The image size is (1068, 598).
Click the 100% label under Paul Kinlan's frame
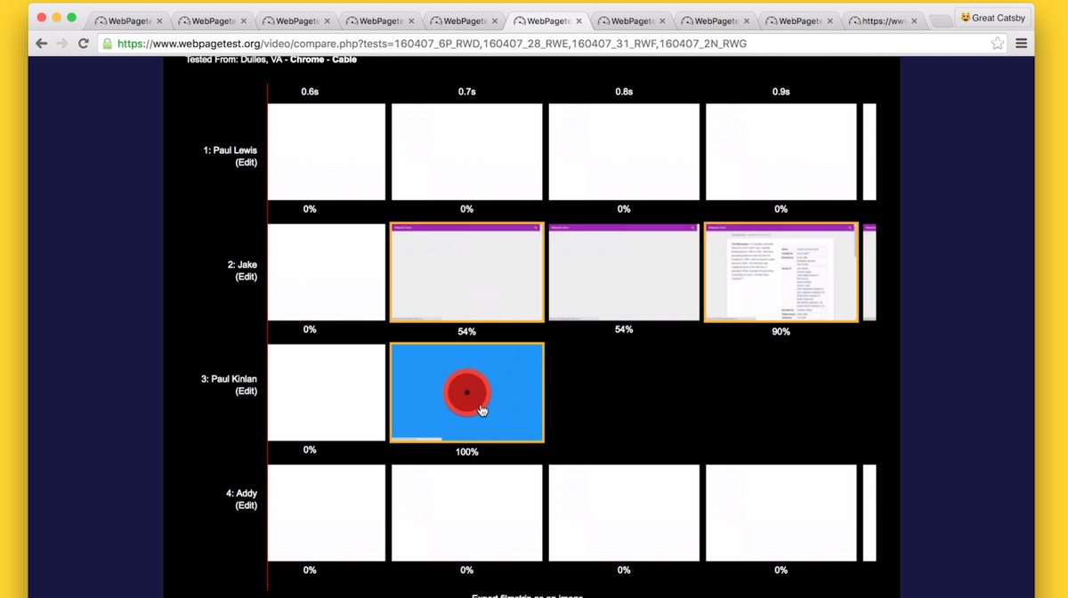467,452
